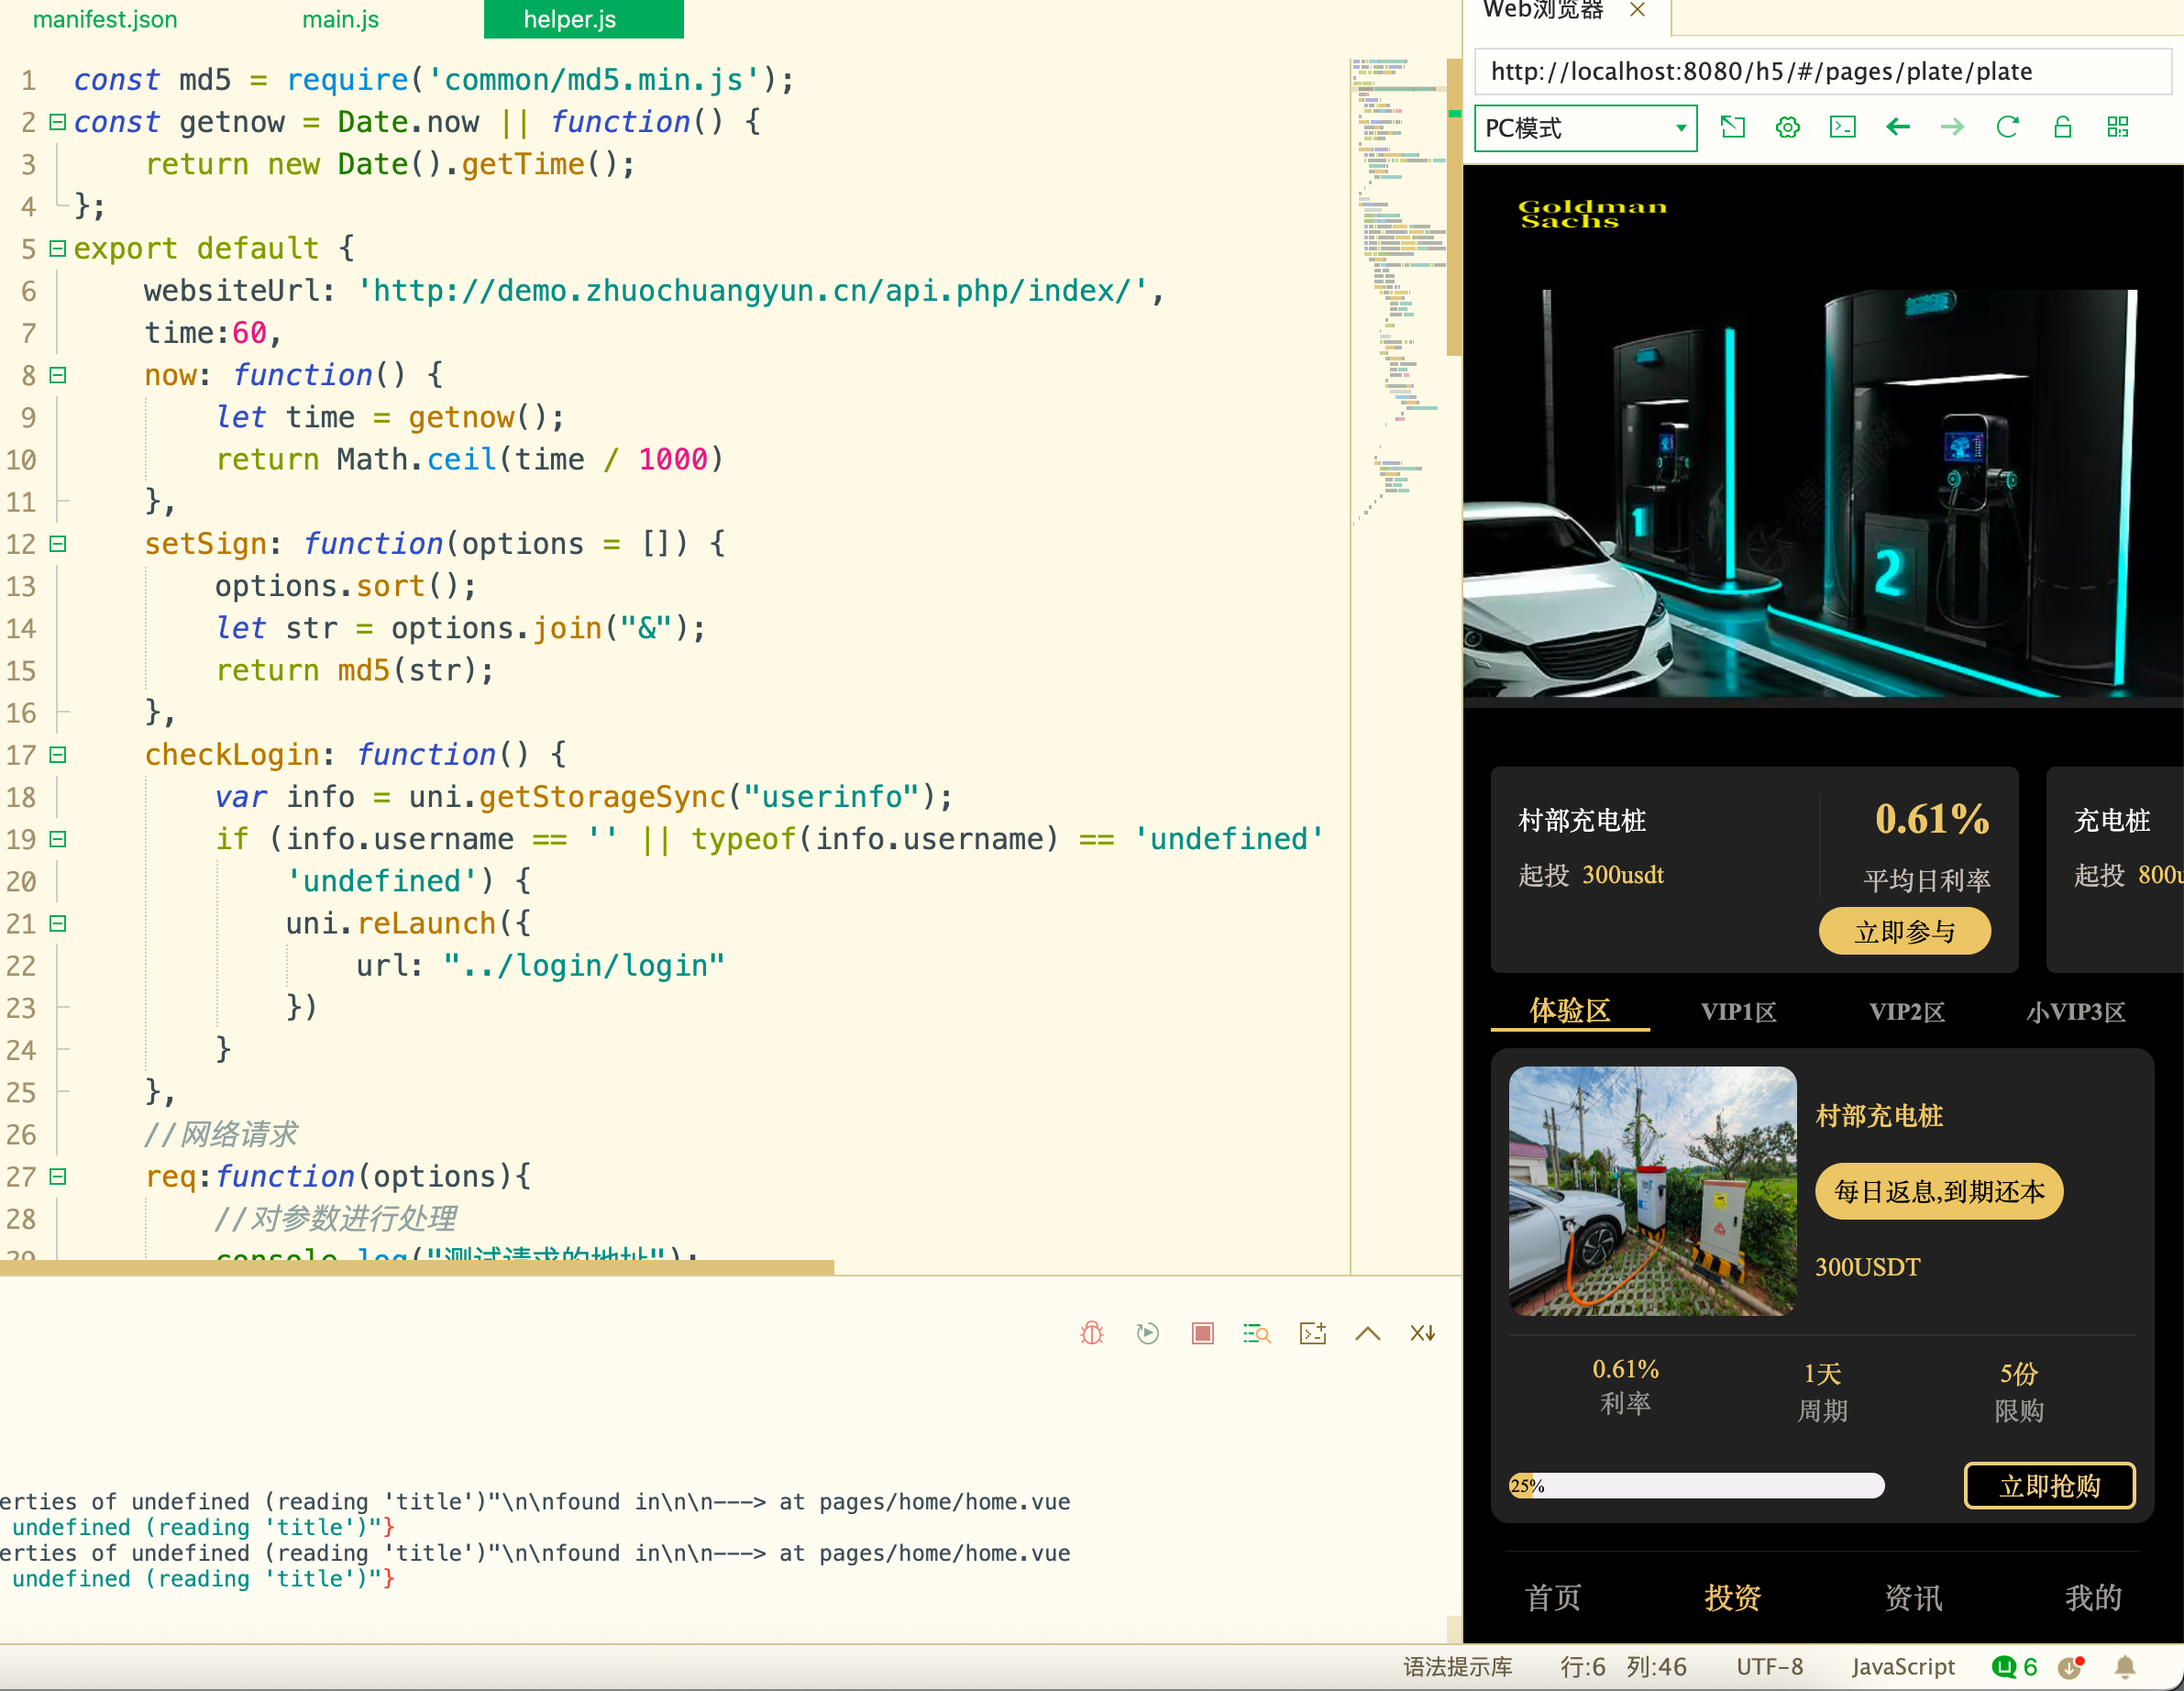This screenshot has height=1691, width=2184.
Task: Switch to the main.js tab
Action: [340, 19]
